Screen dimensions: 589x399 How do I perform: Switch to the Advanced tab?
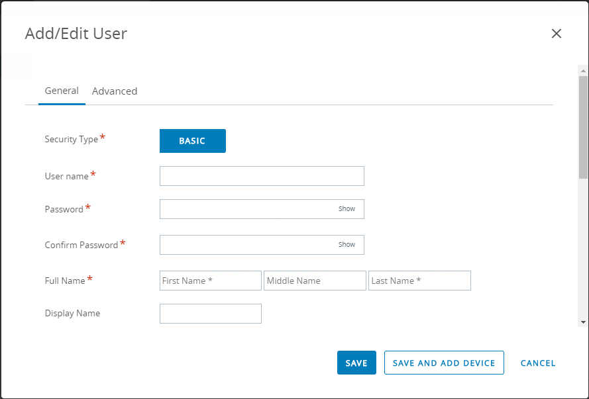114,91
